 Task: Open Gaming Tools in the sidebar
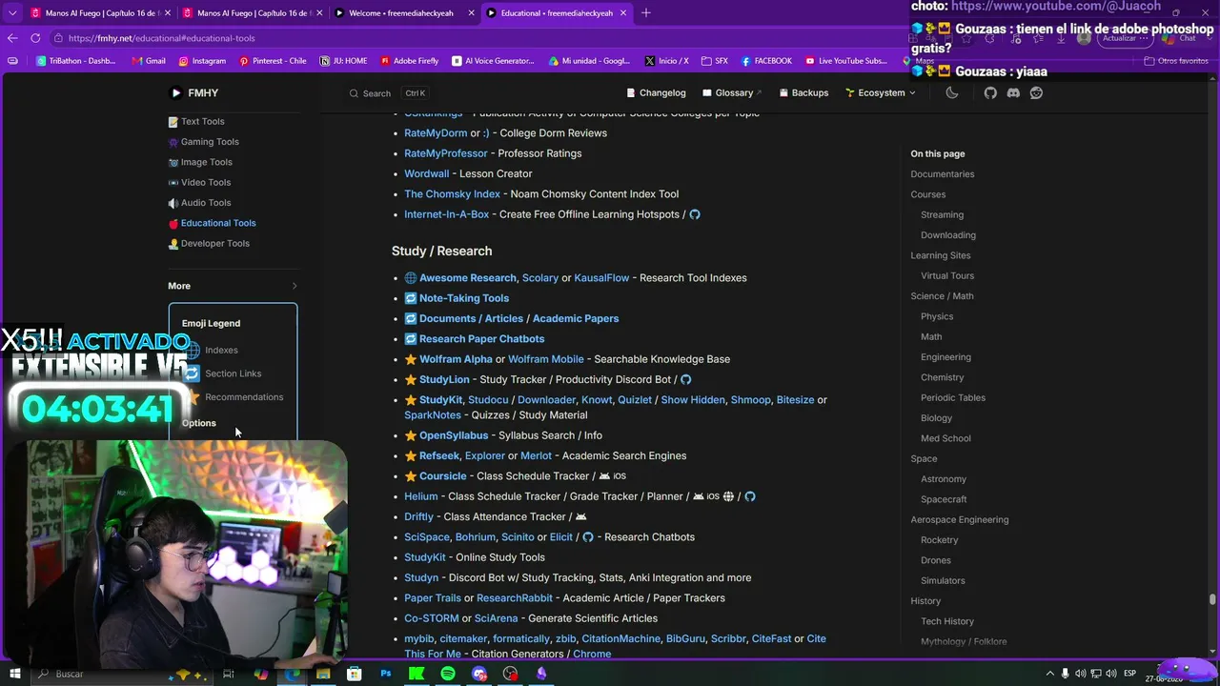click(203, 142)
